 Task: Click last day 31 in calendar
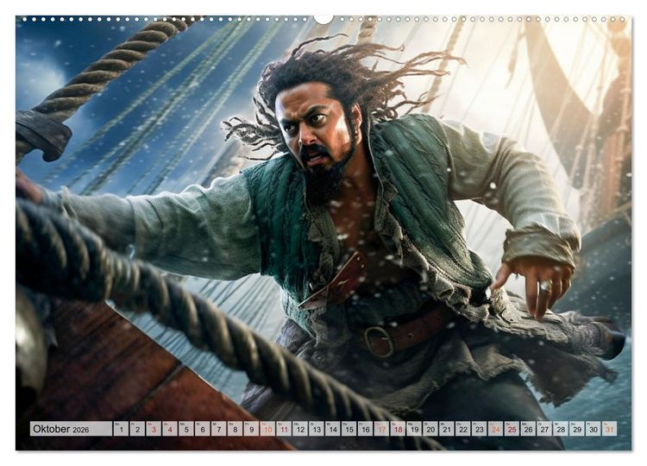[x=609, y=429]
